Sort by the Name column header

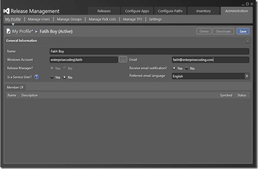click(x=12, y=95)
